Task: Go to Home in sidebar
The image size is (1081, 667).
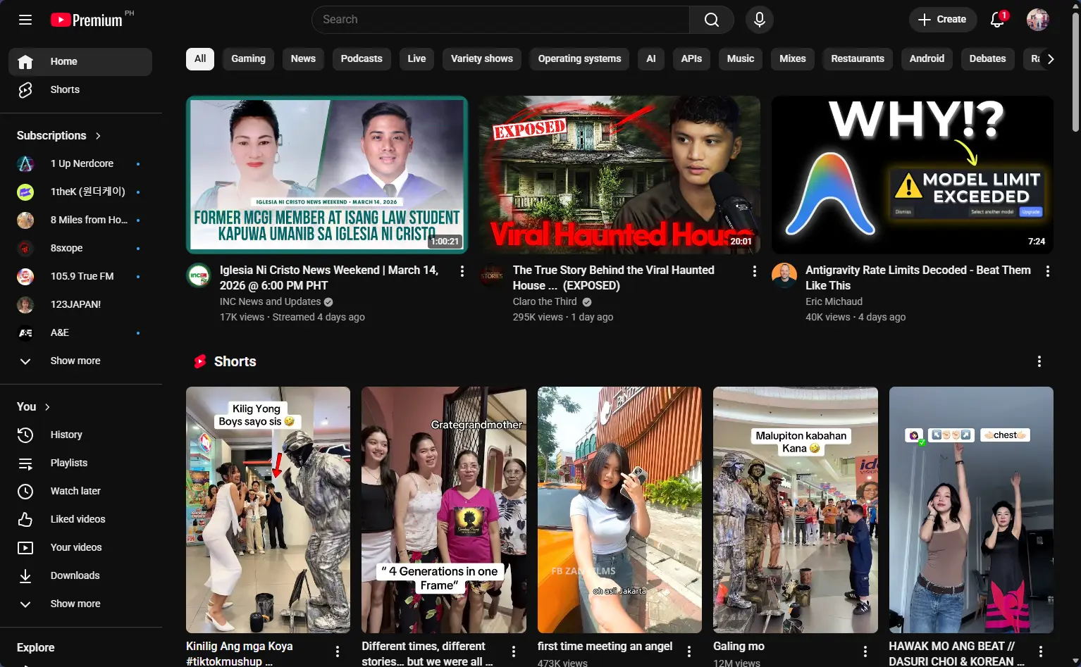Action: [x=80, y=61]
